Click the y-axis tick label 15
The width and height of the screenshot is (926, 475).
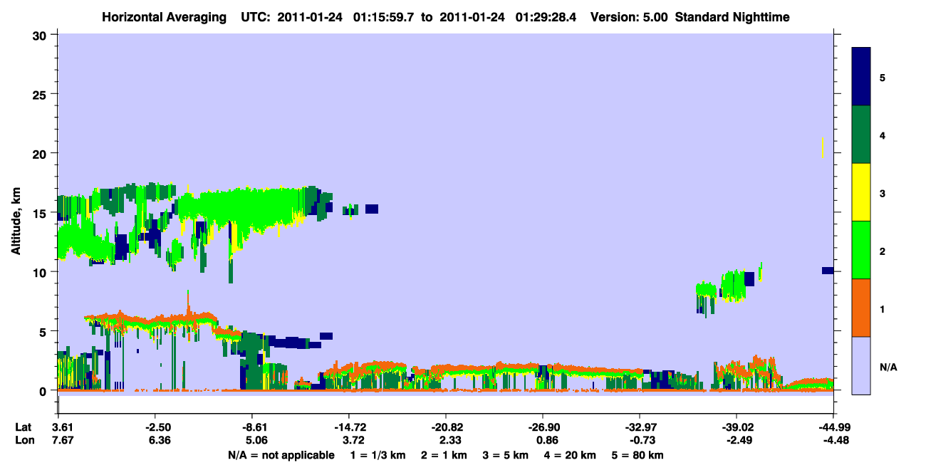(x=41, y=213)
